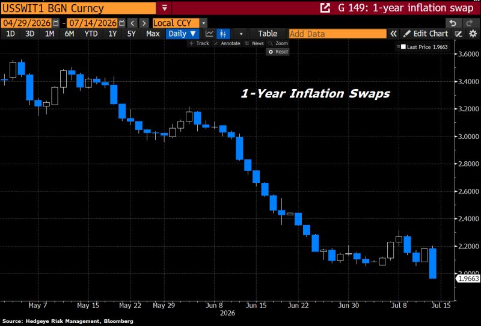
Task: Click the Table view button
Action: [268, 34]
